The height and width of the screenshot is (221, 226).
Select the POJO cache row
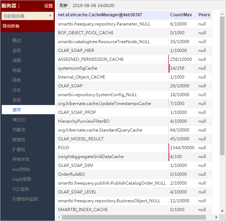pyautogui.click(x=134, y=148)
